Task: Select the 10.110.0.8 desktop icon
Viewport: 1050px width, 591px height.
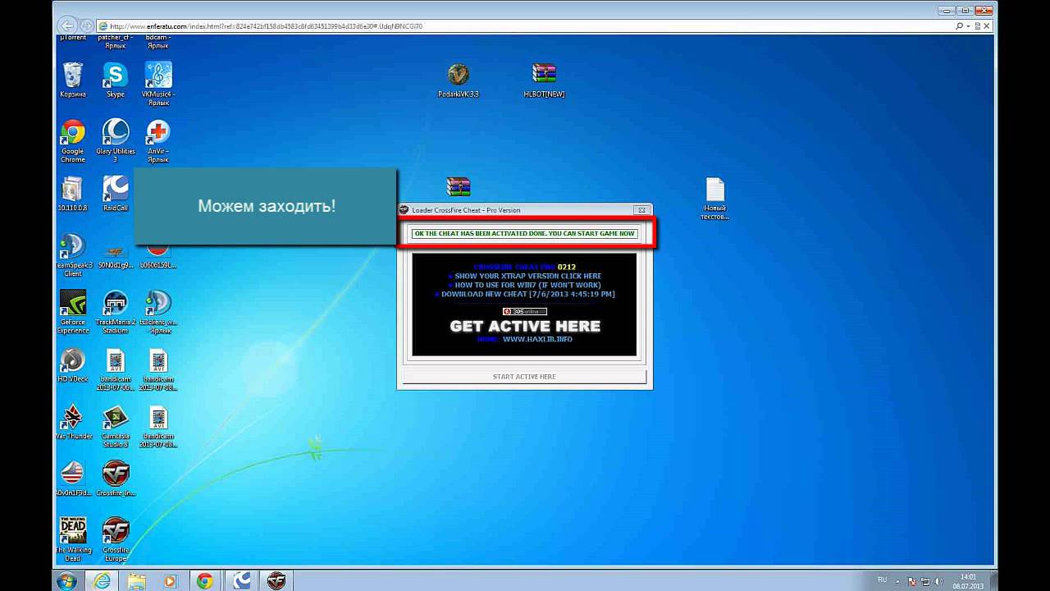Action: click(x=73, y=194)
